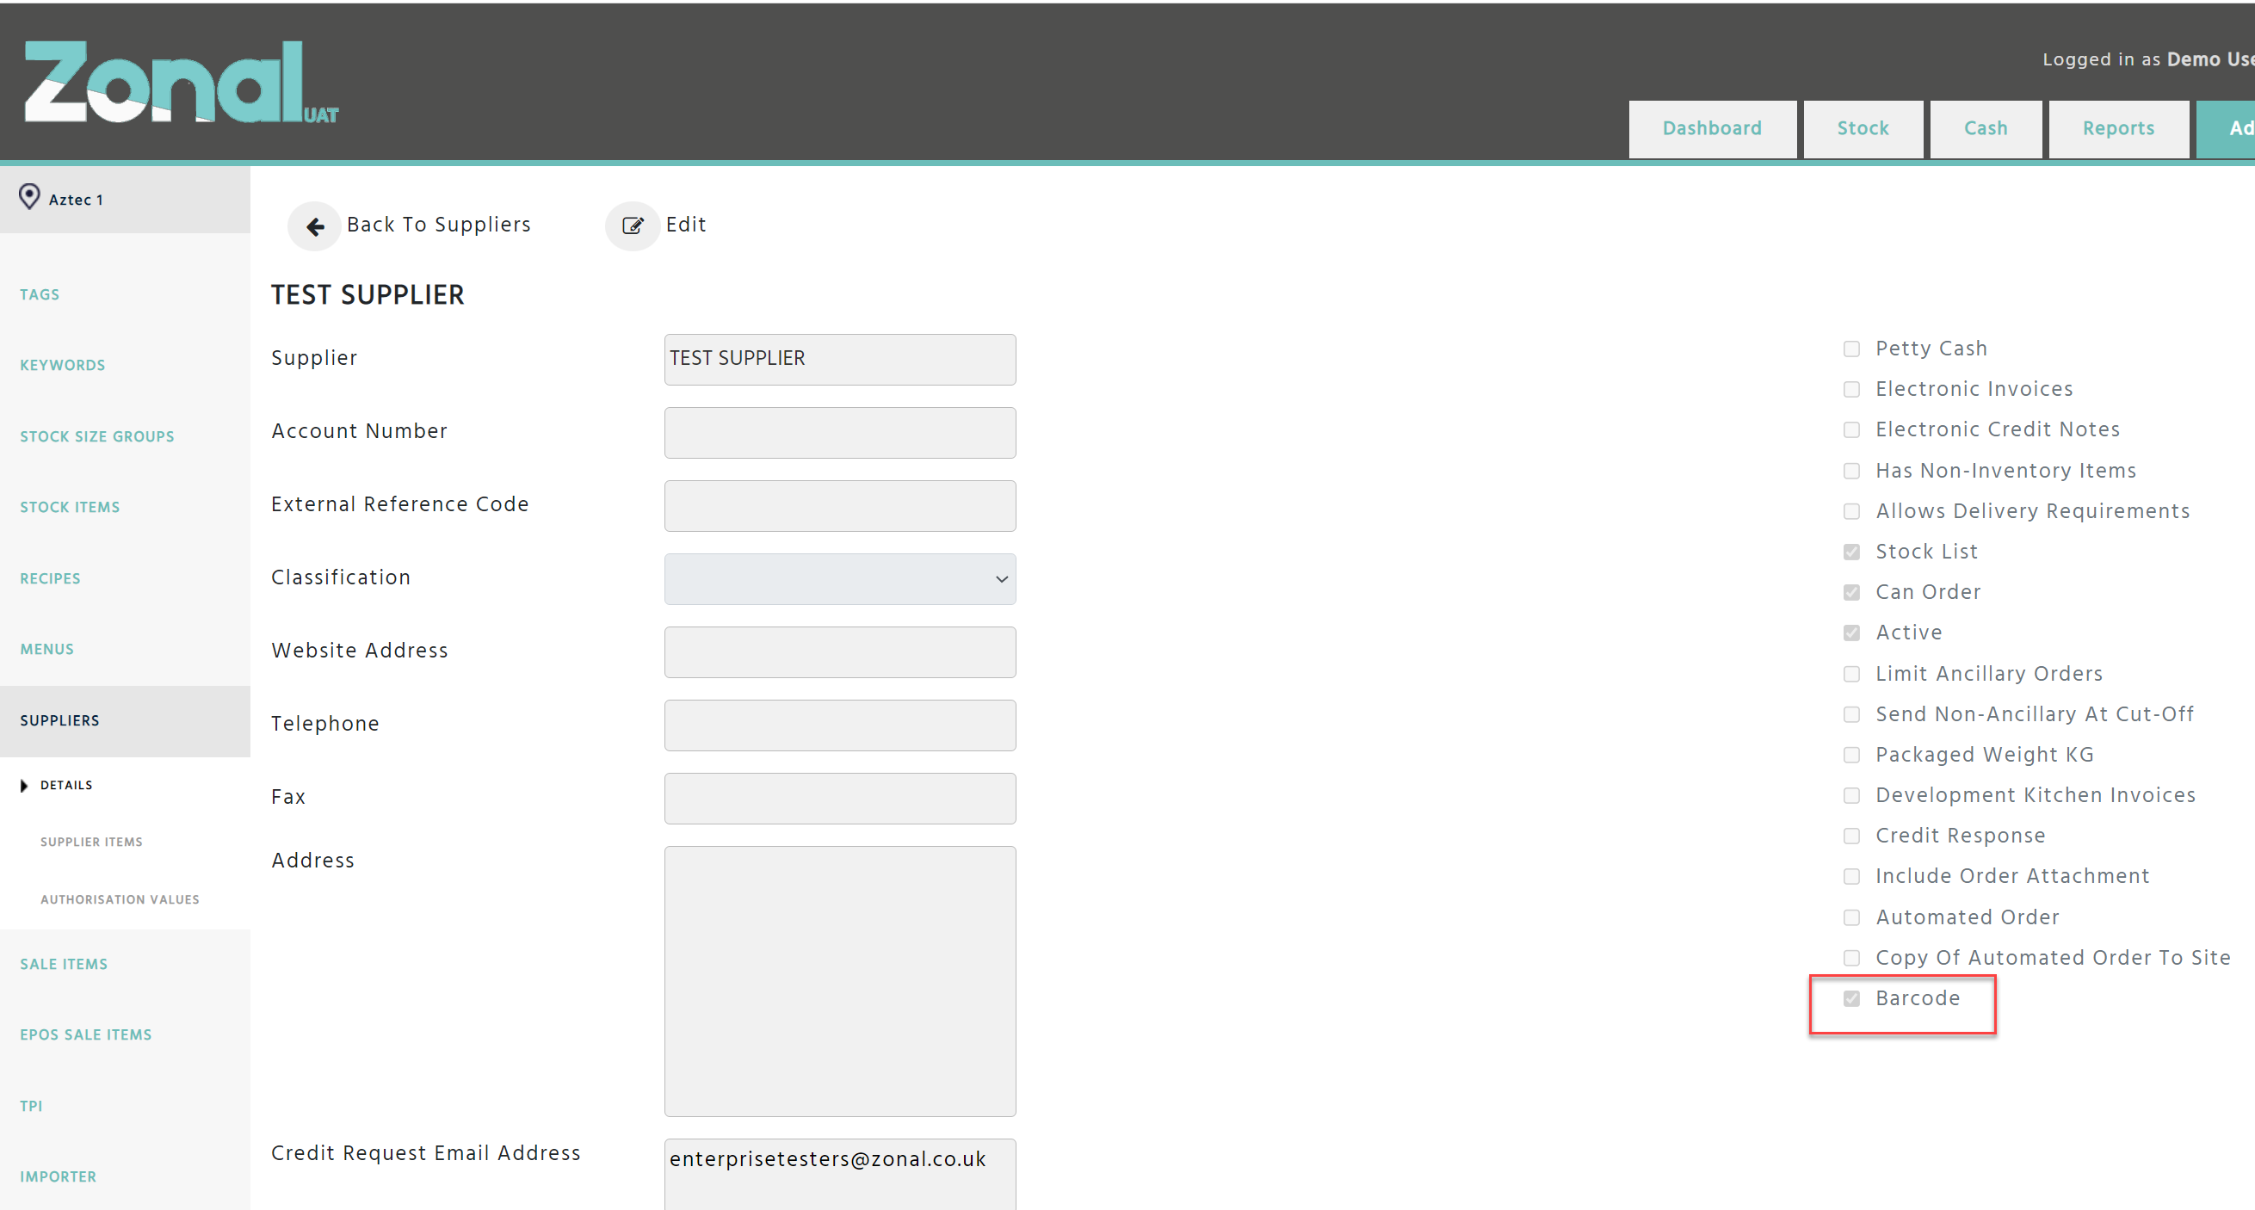This screenshot has width=2255, height=1210.
Task: Open Authorisation Values sub-item
Action: pos(119,899)
